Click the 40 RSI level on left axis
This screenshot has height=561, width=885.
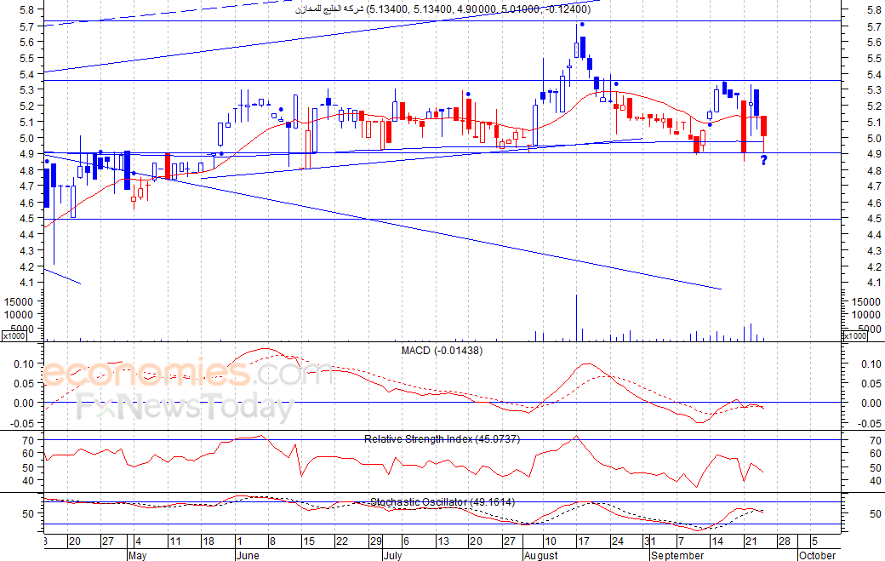click(28, 480)
